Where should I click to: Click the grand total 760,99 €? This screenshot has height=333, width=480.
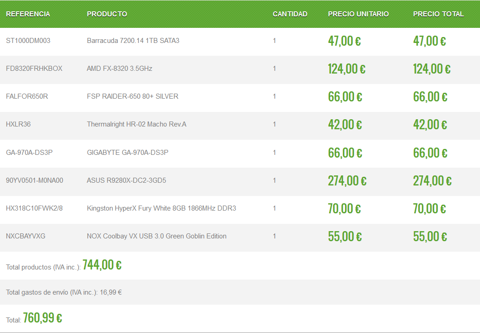pos(43,318)
